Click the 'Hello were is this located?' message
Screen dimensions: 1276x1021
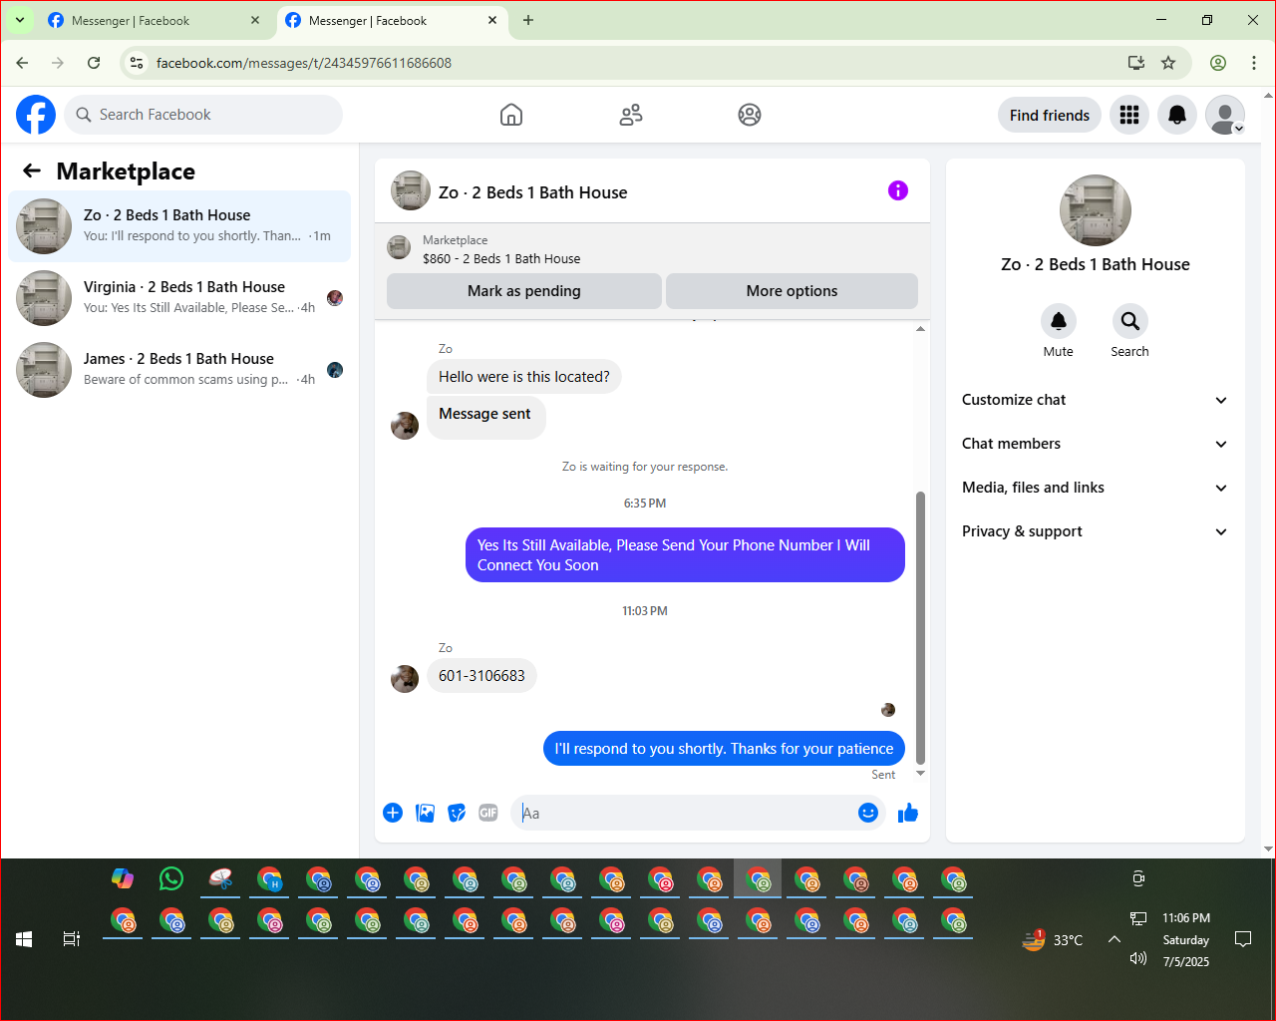click(524, 377)
